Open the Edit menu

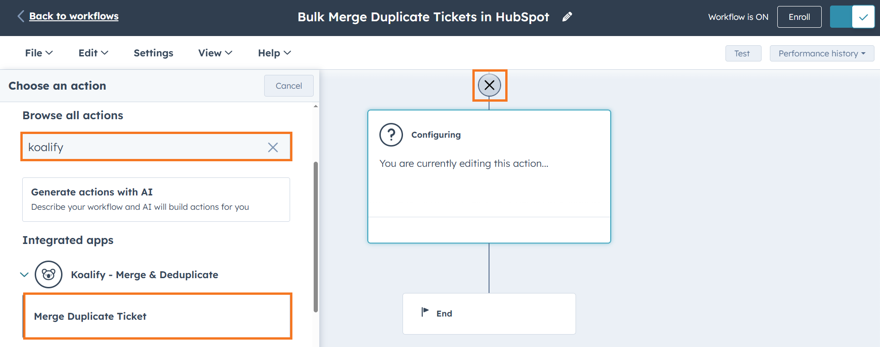click(93, 53)
